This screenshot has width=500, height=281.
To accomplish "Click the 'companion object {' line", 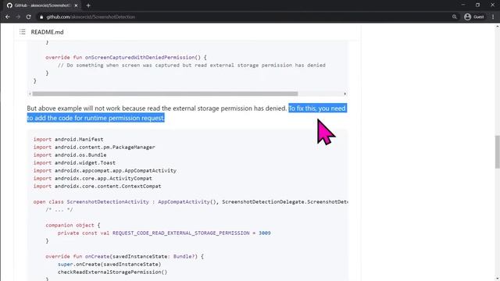I will [x=73, y=226].
